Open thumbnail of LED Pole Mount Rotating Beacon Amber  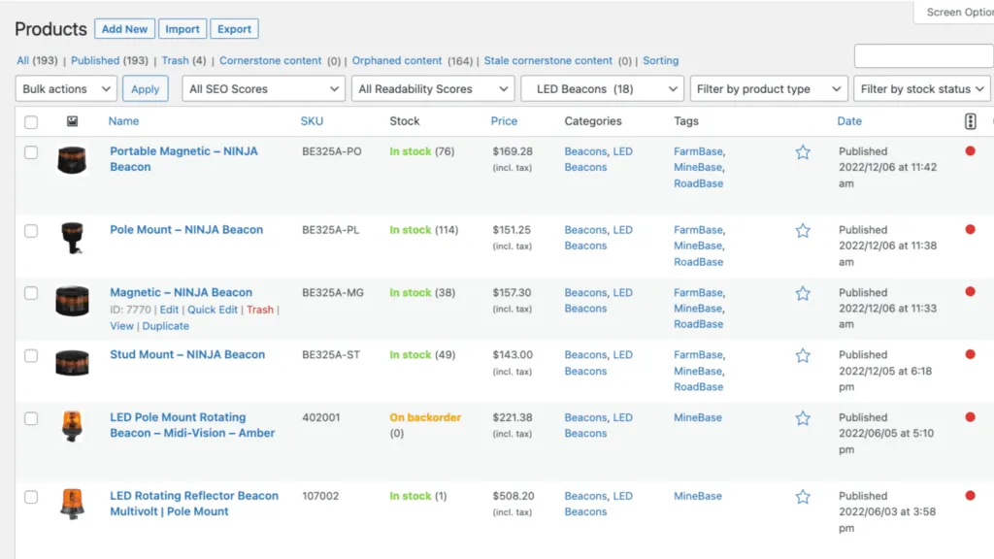point(72,425)
